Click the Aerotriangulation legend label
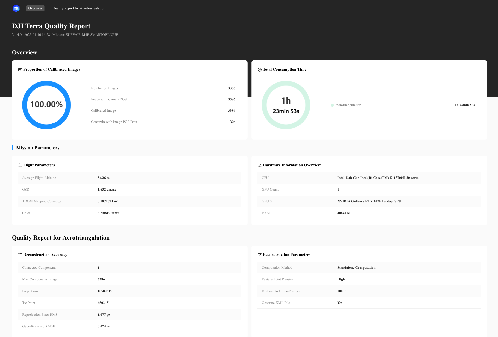The width and height of the screenshot is (498, 337). point(348,105)
